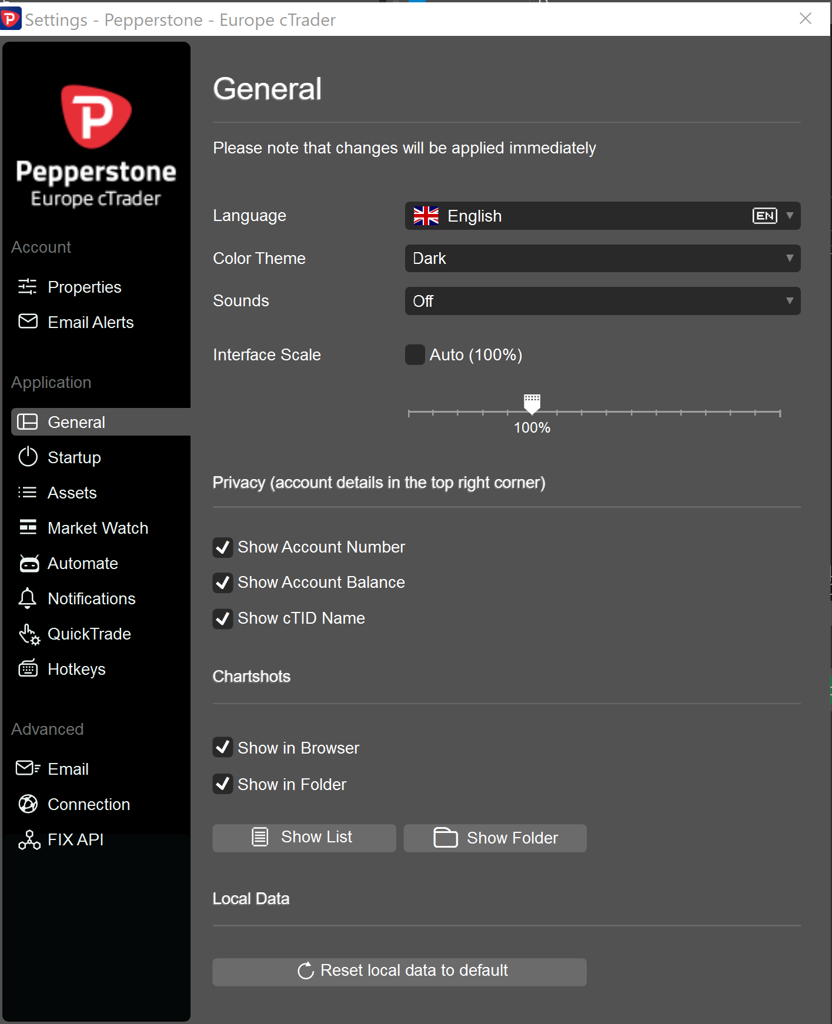Click the right end of scale slider track
The height and width of the screenshot is (1024, 832).
pyautogui.click(x=780, y=413)
